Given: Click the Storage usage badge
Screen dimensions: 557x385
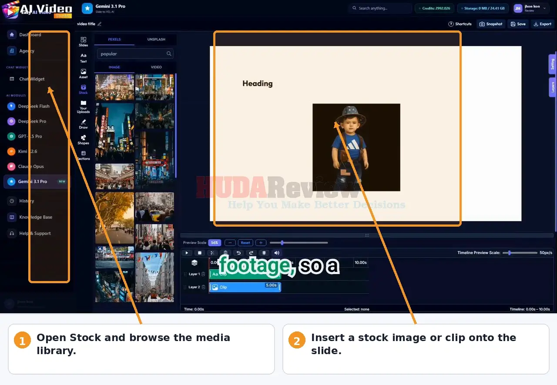Looking at the screenshot, I should coord(483,8).
